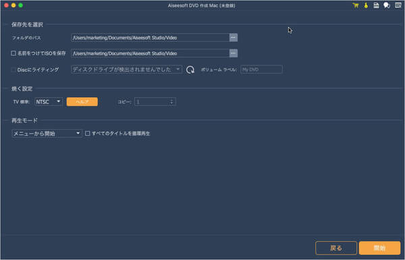The height and width of the screenshot is (260, 405).
Task: Open the TV standard NTSC dropdown
Action: [x=49, y=101]
